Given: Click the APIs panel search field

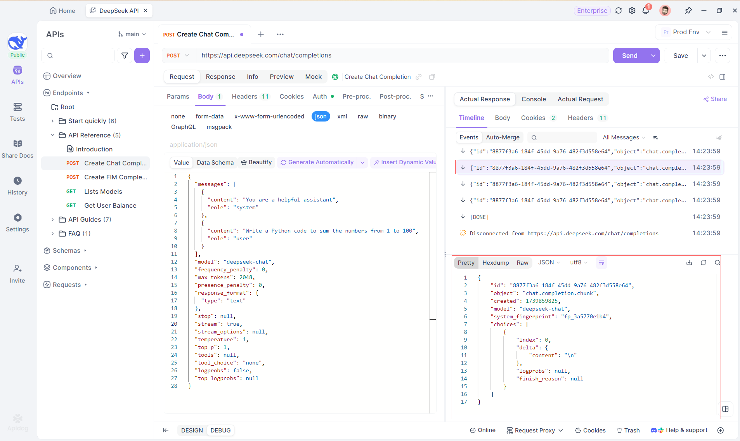Looking at the screenshot, I should 78,56.
